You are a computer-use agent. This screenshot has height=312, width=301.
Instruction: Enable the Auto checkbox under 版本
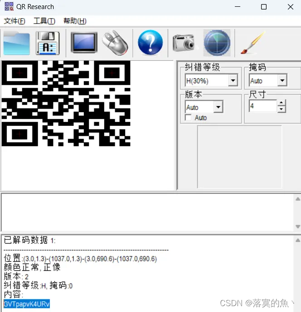tap(188, 117)
